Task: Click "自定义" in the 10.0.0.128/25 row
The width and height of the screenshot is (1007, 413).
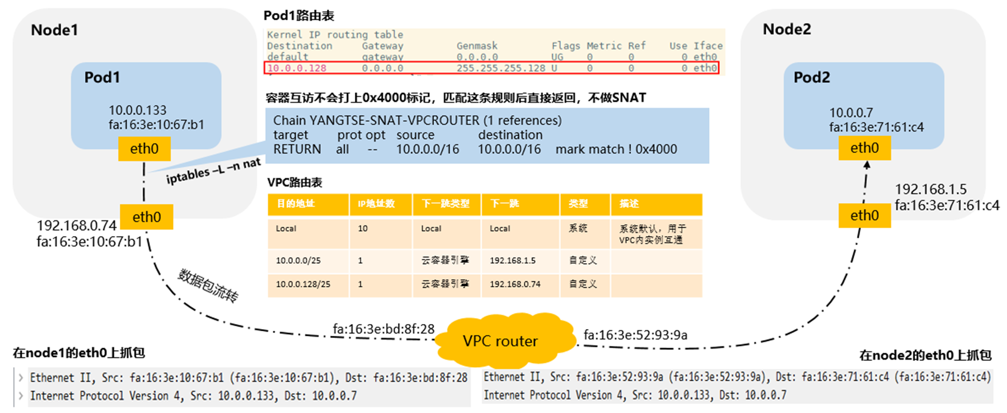Action: click(583, 284)
